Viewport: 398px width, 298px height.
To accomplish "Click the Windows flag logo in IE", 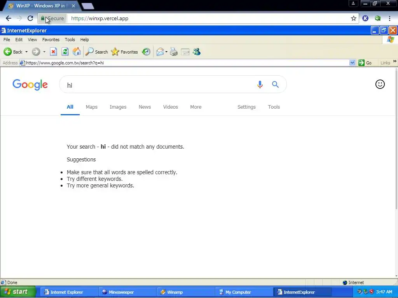I will (390, 40).
